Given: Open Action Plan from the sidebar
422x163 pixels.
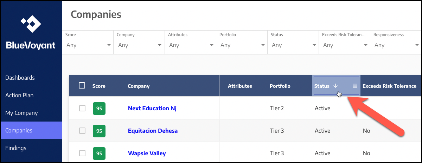Looking at the screenshot, I should point(19,95).
